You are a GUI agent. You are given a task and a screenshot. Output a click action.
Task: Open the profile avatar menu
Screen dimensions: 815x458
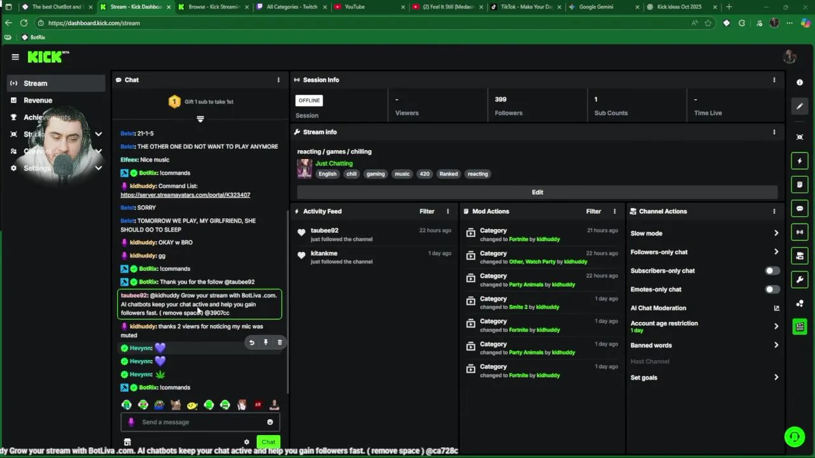(x=790, y=57)
